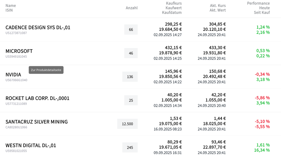
Task: Select ISIN US9581021055
Action: [16, 151]
